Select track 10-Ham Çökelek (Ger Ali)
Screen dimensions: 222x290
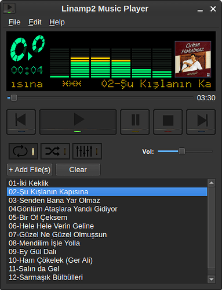click(107, 260)
